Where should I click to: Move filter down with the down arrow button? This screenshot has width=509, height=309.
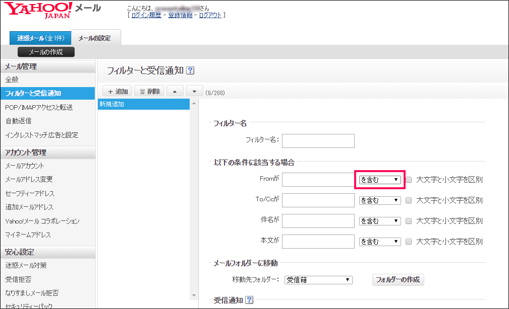point(194,91)
